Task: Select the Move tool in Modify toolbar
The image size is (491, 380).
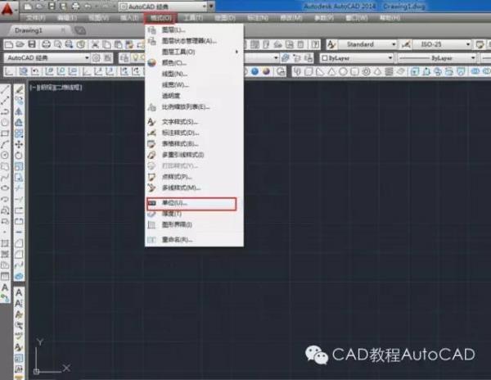Action: tap(19, 144)
